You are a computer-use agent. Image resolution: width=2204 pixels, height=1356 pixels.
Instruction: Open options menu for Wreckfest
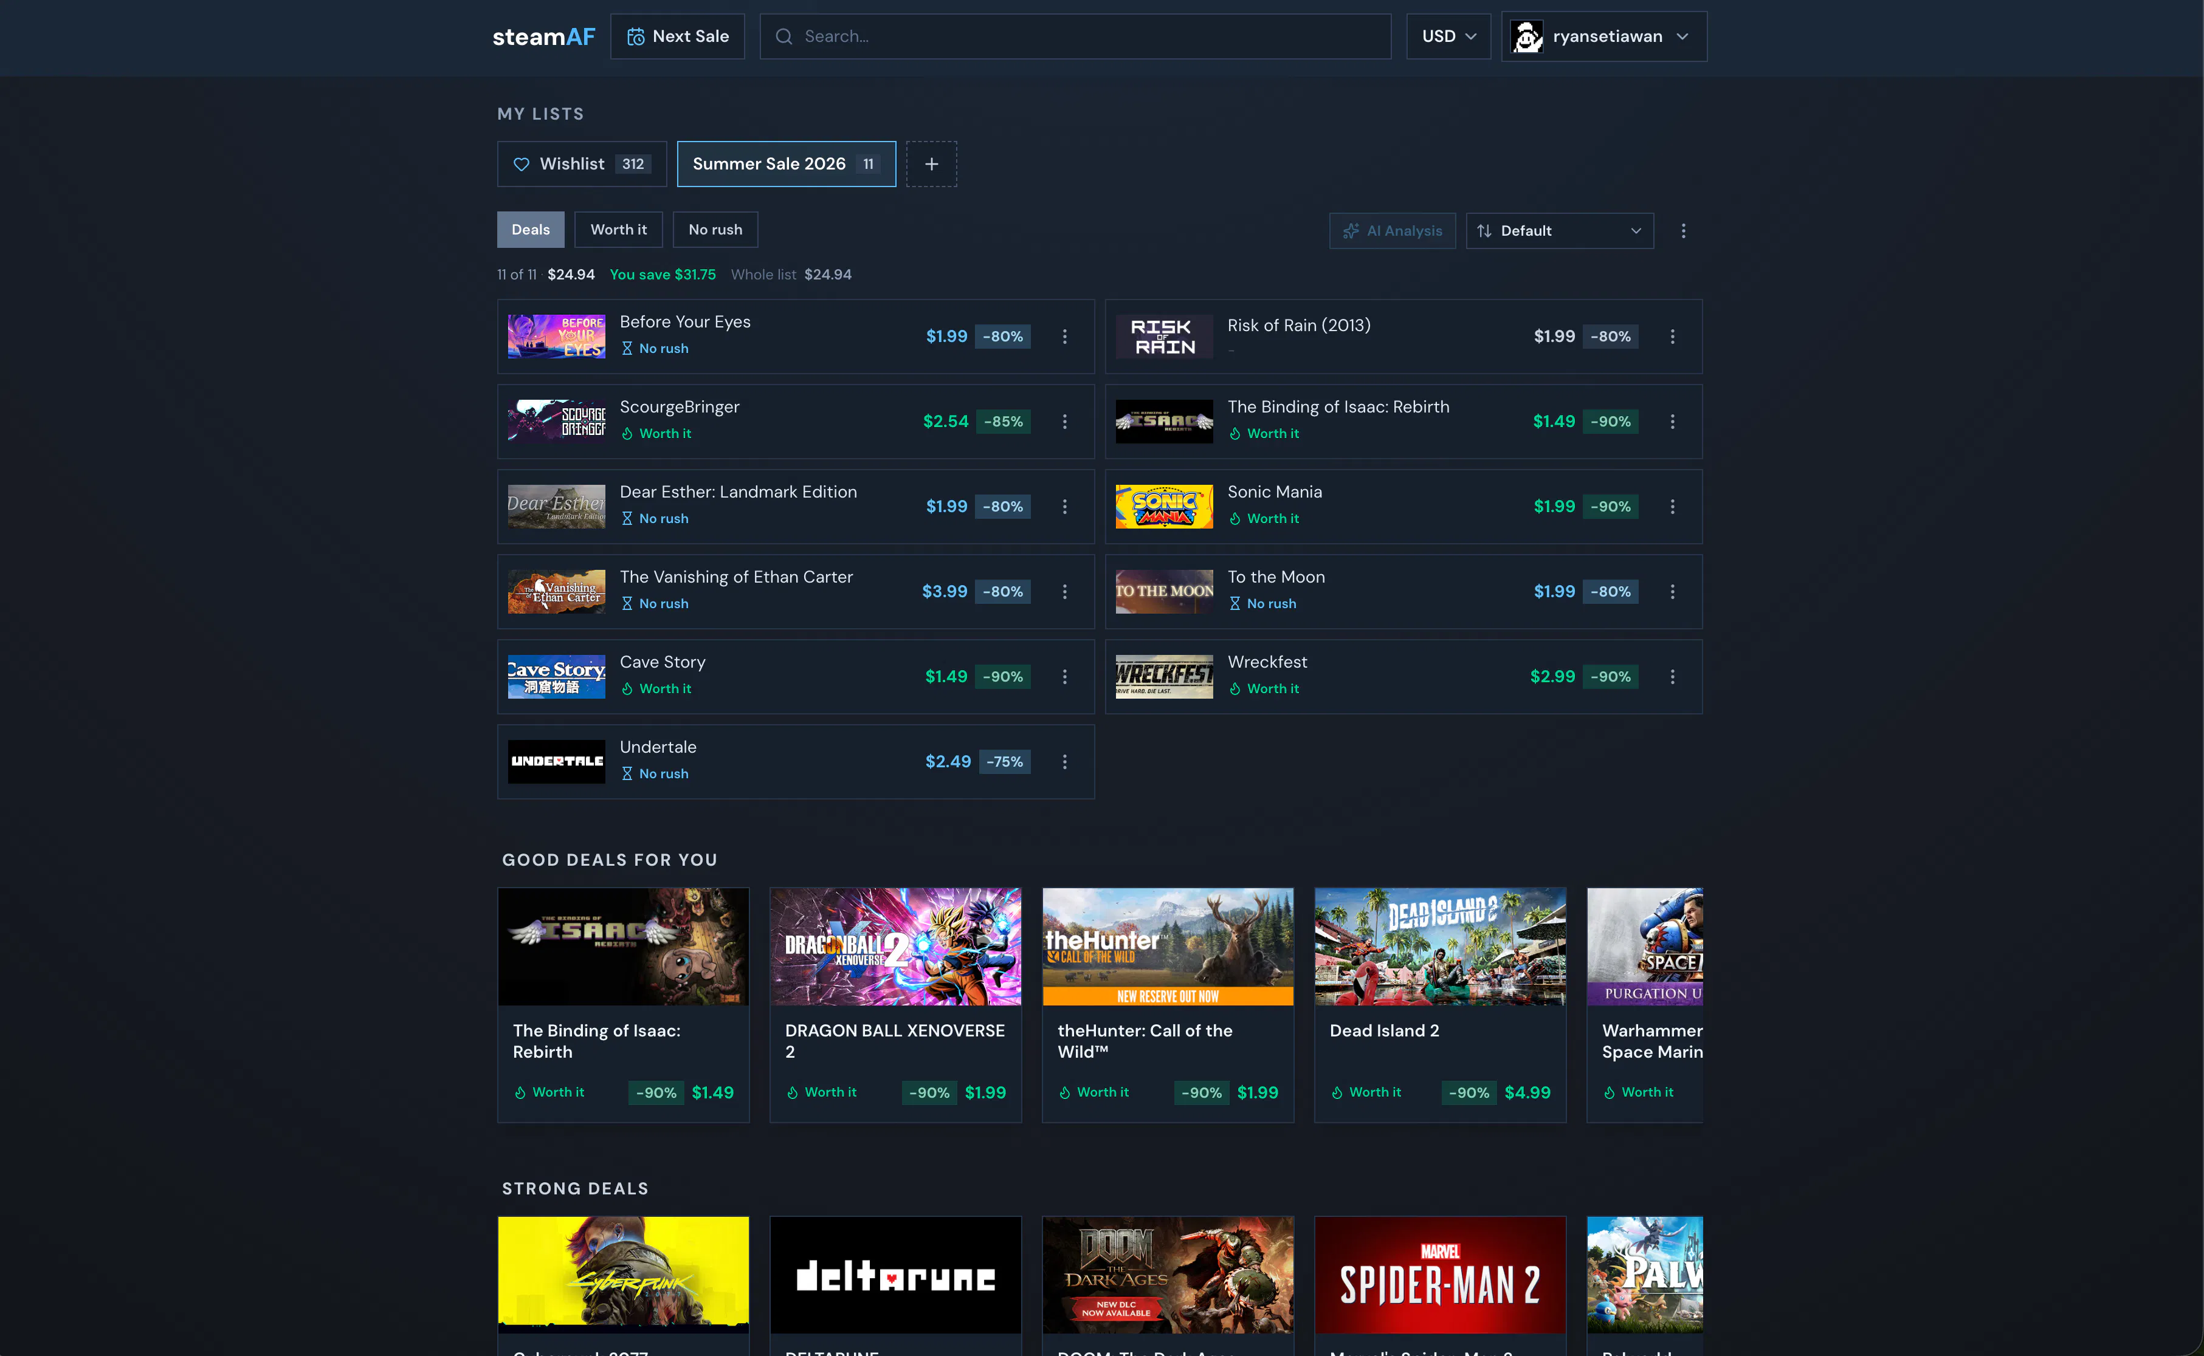pos(1672,677)
